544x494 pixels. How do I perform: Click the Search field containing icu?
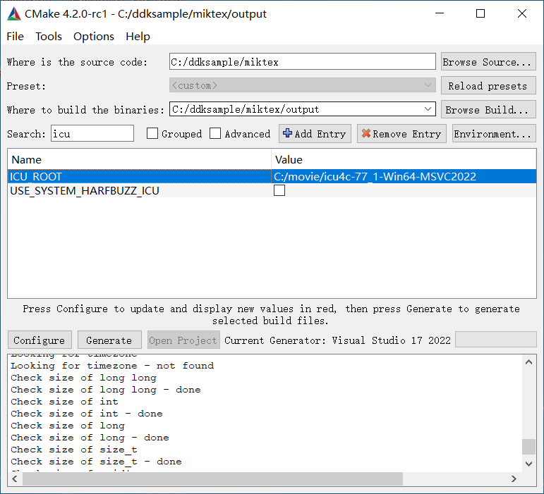pyautogui.click(x=92, y=133)
